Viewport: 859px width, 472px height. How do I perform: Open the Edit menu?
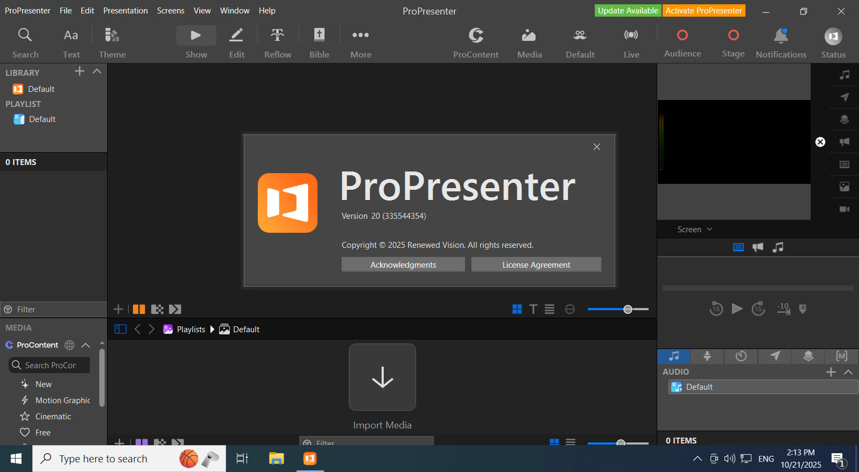click(87, 11)
